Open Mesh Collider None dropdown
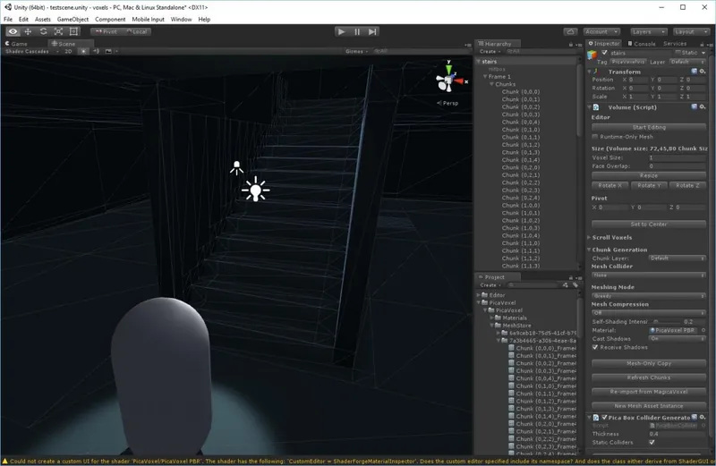Image resolution: width=716 pixels, height=466 pixels. tap(648, 275)
